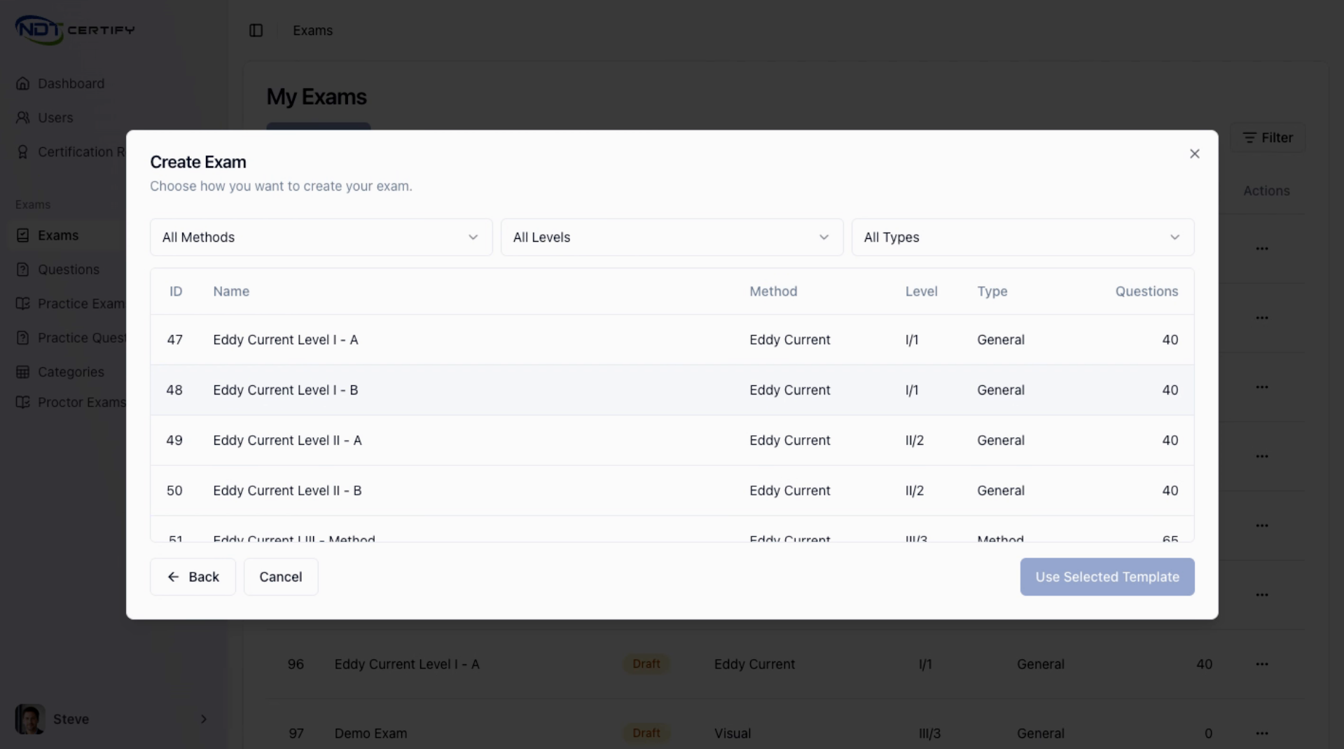Click the Certification ribbon icon
The image size is (1344, 749).
[x=23, y=152]
